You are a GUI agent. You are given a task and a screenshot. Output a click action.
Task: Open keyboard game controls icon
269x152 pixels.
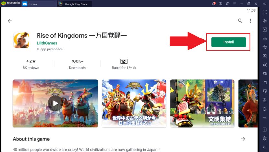pos(264,38)
